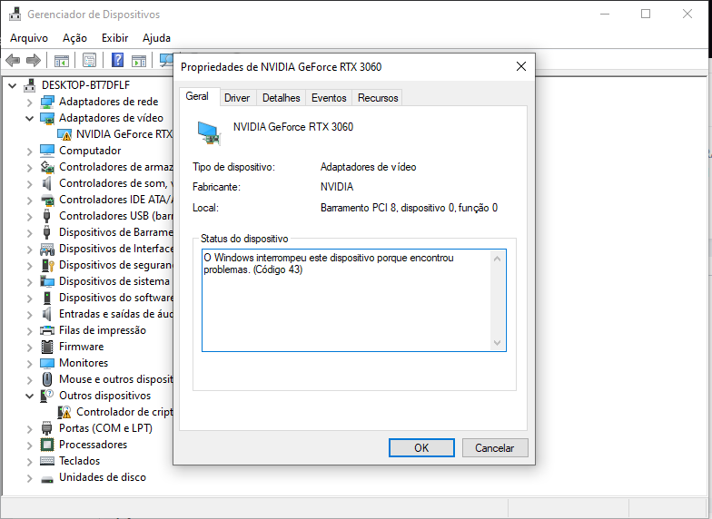Select the Dispositivos de Barramento row
Viewport: 712px width, 519px height.
coord(106,232)
